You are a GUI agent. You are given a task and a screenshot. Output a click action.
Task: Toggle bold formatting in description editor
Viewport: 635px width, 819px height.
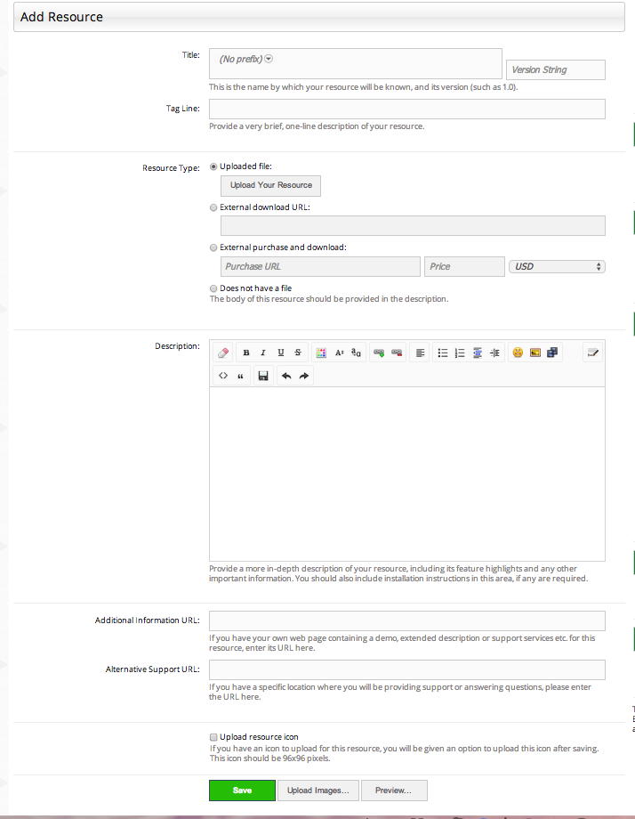click(x=246, y=353)
